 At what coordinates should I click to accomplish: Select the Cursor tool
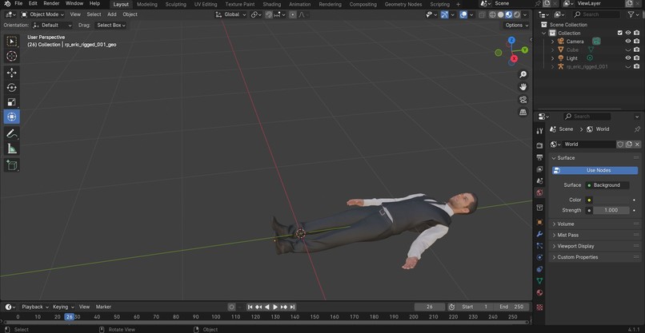click(11, 56)
